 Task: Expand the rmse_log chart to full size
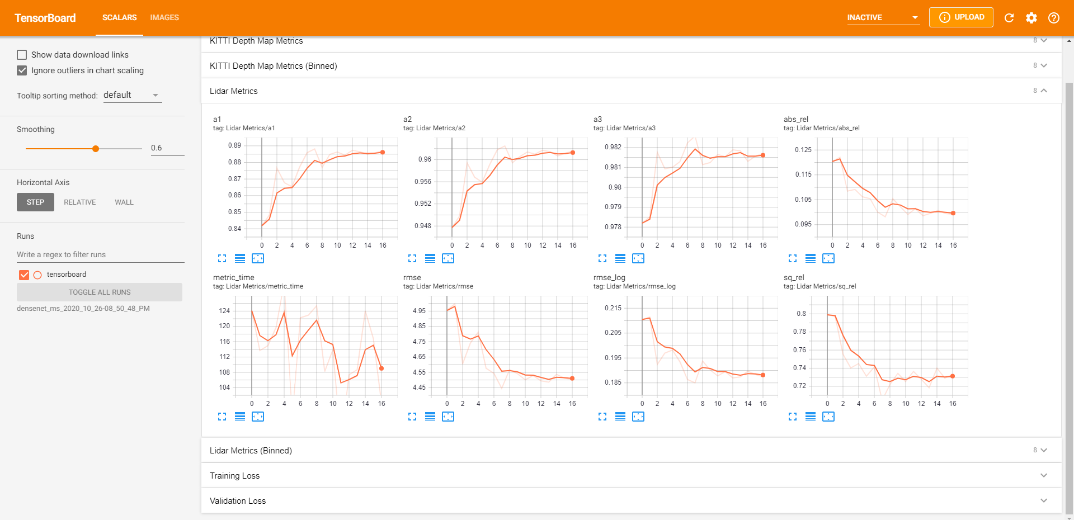[x=602, y=417]
